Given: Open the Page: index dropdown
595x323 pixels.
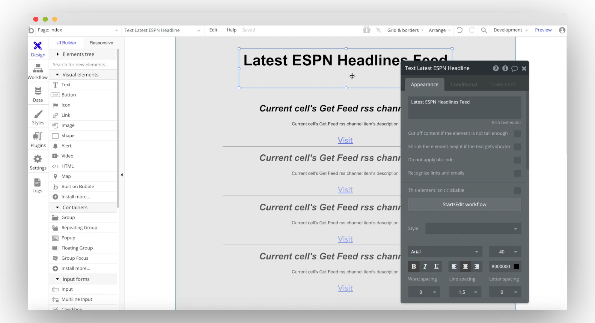Looking at the screenshot, I should pyautogui.click(x=78, y=30).
